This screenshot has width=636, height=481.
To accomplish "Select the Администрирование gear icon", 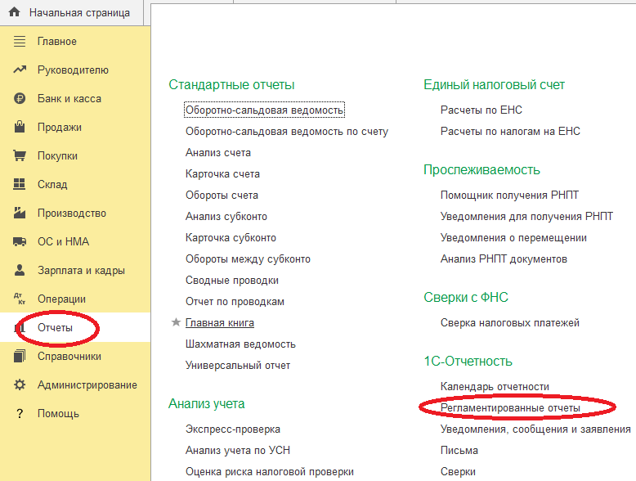I will click(20, 384).
